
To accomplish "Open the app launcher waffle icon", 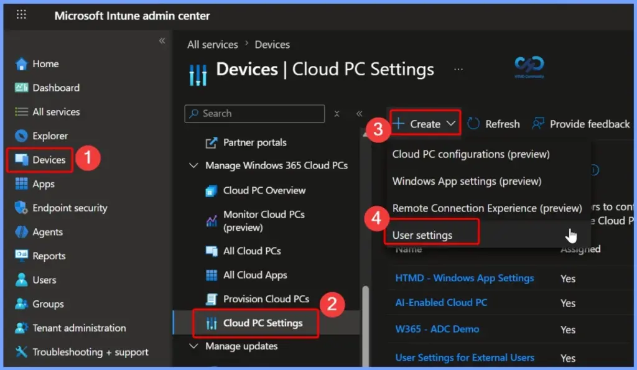I will click(21, 15).
